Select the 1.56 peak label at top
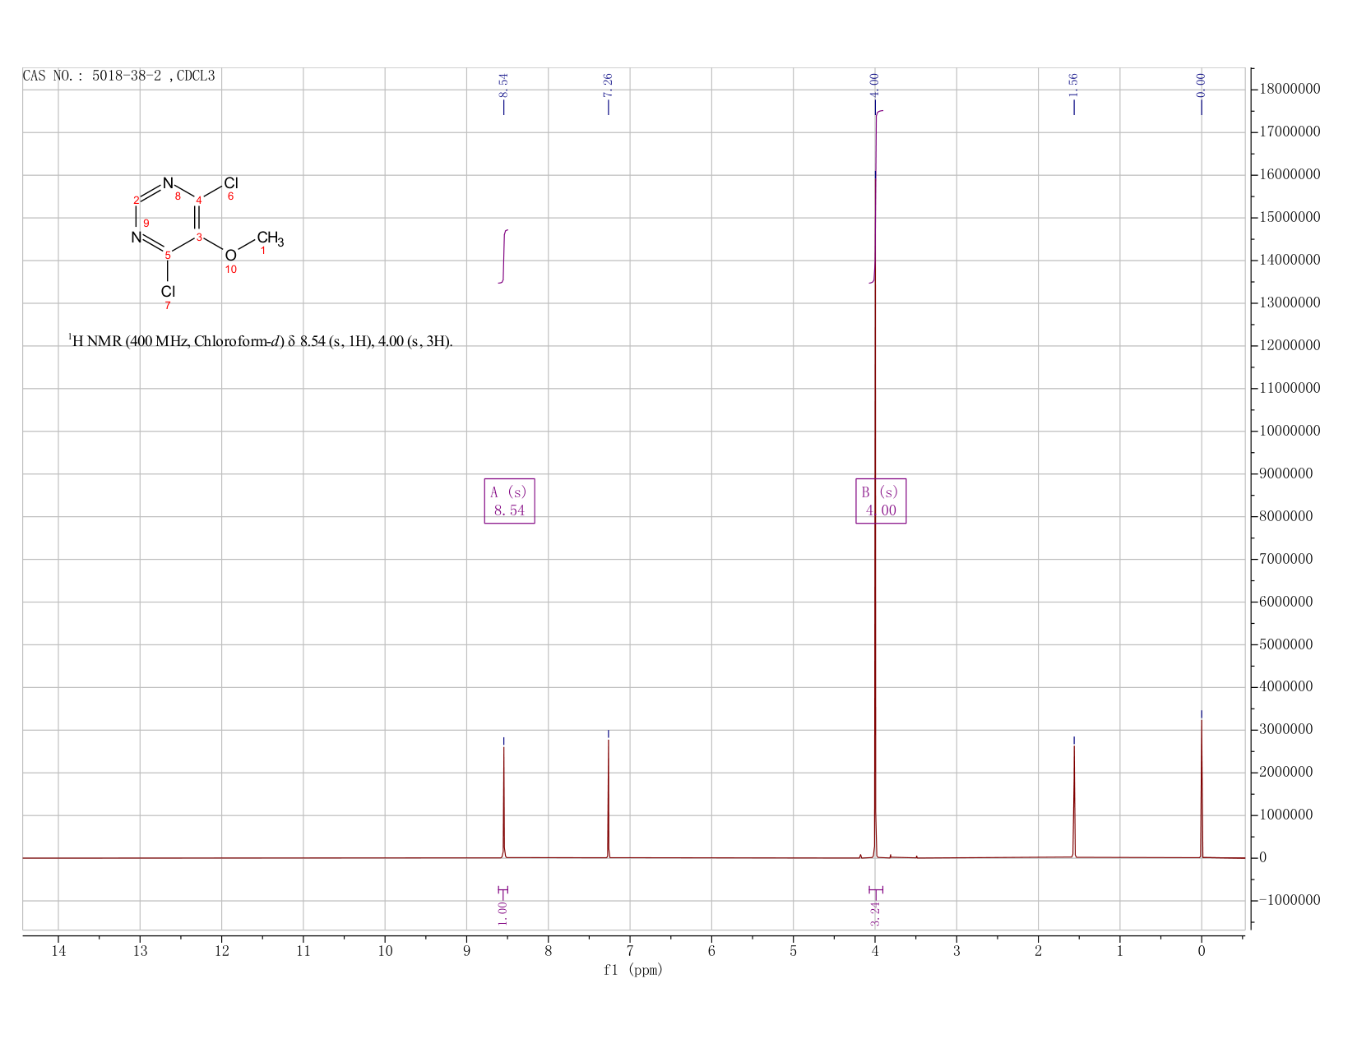Screen dimensions: 1357x1048 [1073, 83]
